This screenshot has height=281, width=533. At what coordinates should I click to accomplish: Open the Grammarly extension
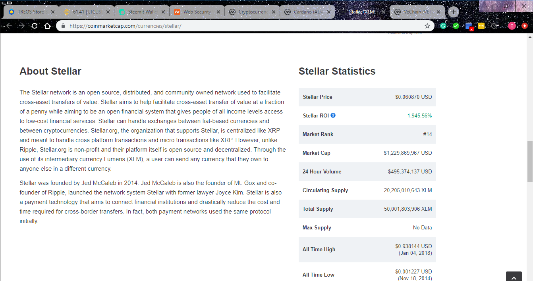pyautogui.click(x=443, y=26)
